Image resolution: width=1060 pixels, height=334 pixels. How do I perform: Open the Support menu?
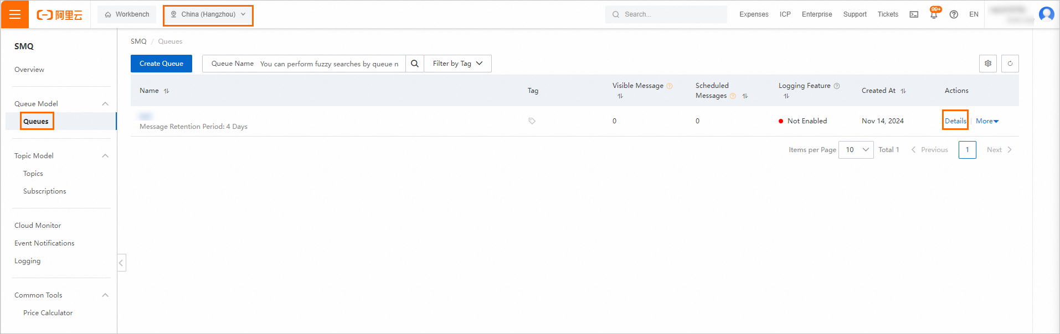point(855,14)
